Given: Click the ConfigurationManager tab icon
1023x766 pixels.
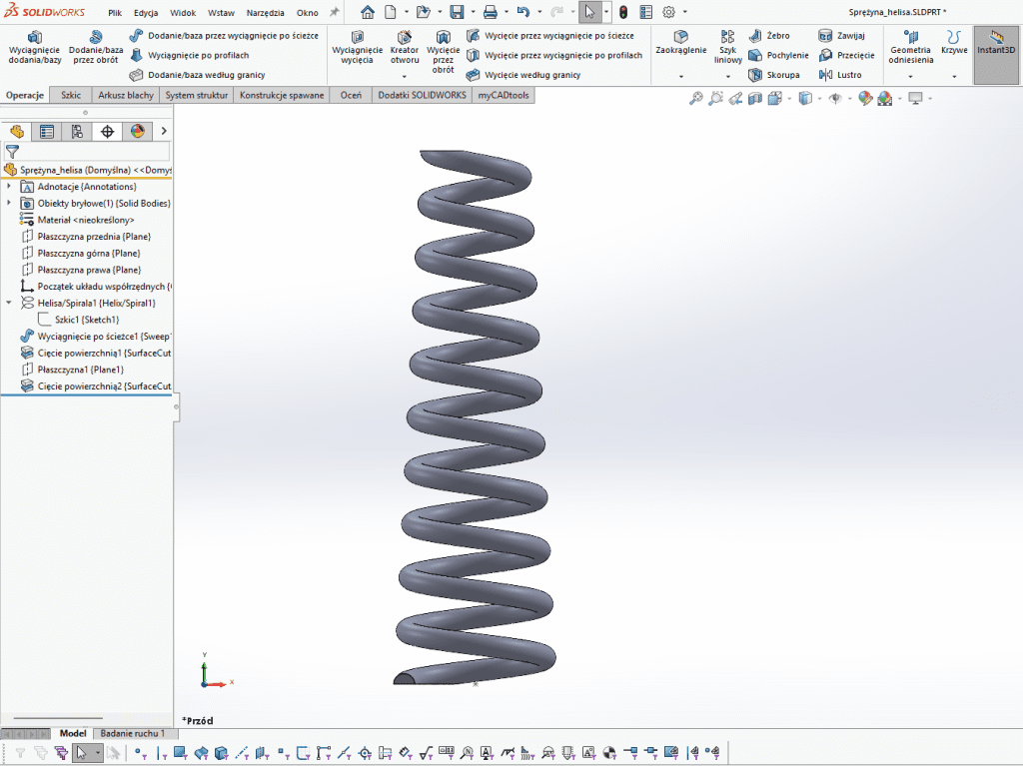Looking at the screenshot, I should point(76,131).
